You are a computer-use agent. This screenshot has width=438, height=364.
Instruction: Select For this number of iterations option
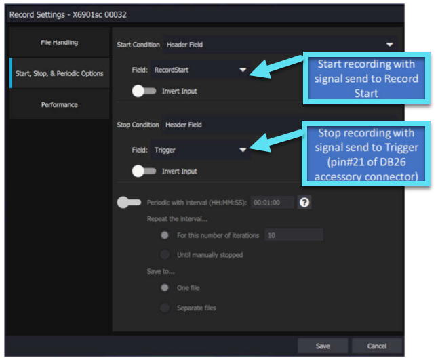pyautogui.click(x=164, y=235)
